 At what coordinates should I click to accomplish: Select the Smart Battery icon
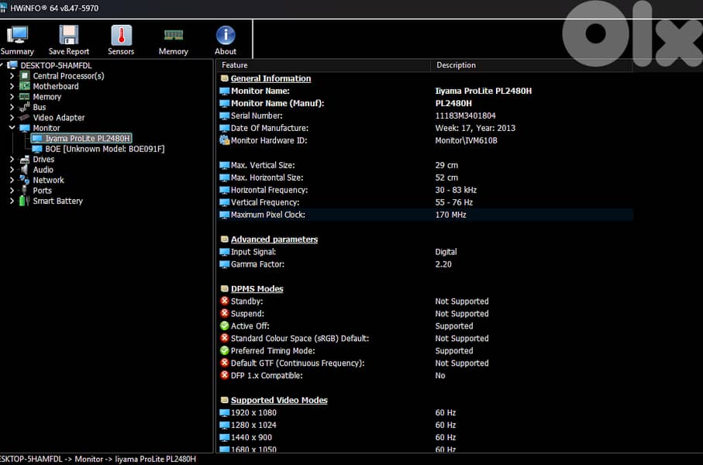point(25,201)
